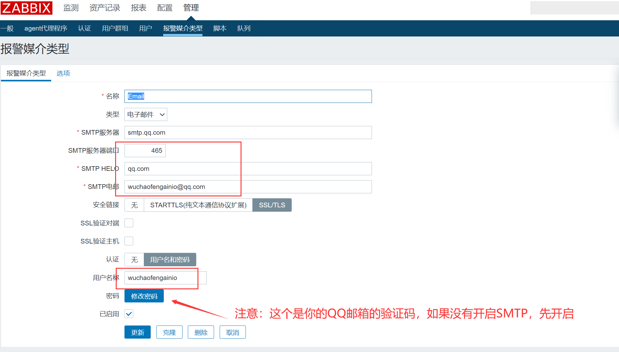This screenshot has width=619, height=352.
Task: Click the 克隆 button
Action: pyautogui.click(x=169, y=332)
